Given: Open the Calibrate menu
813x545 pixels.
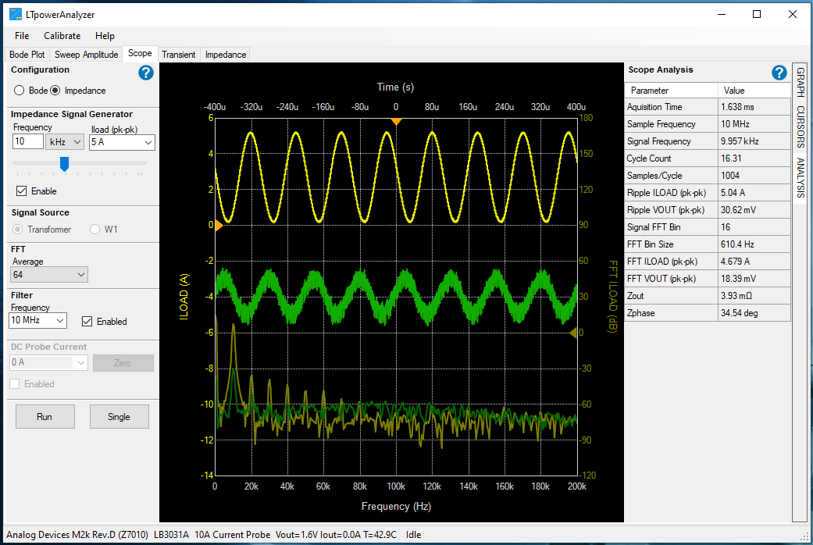Looking at the screenshot, I should pyautogui.click(x=62, y=36).
